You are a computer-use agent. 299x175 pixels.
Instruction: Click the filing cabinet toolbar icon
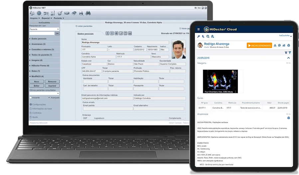coord(46,13)
